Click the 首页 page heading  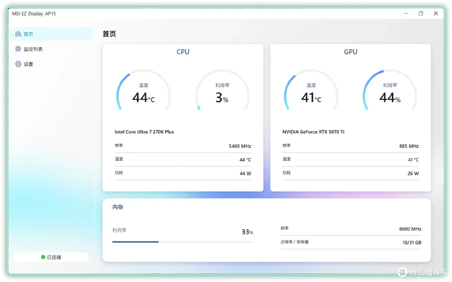[x=109, y=34]
